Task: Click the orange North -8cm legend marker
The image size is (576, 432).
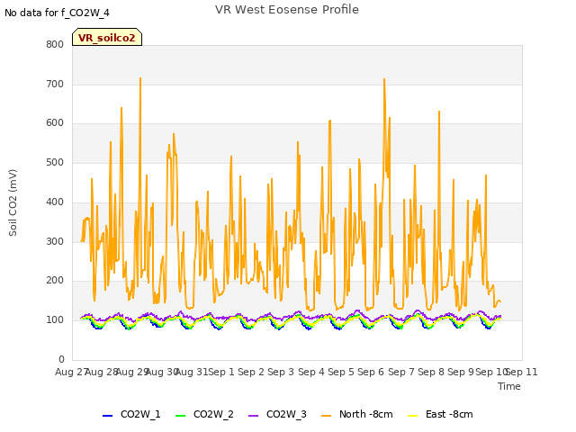Action: tap(326, 416)
